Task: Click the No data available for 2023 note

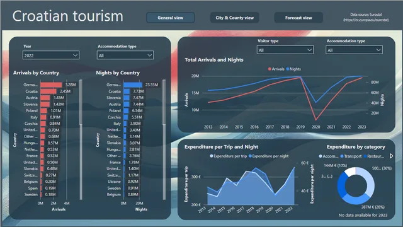Action: (x=363, y=215)
